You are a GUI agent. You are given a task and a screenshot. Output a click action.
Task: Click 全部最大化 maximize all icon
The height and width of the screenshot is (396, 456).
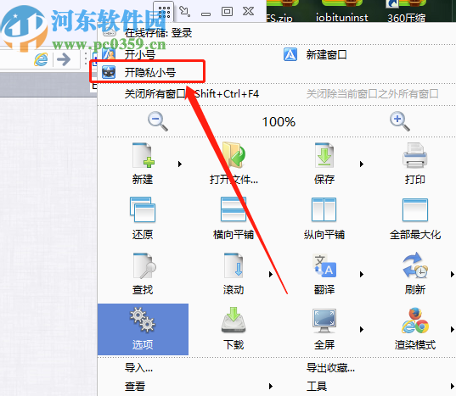click(x=415, y=209)
